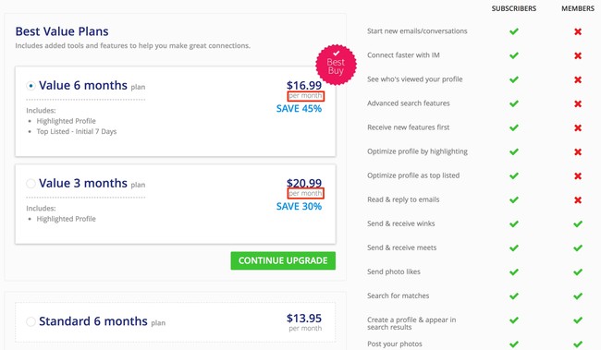Click the Subscribers checkmark for Start new emails/conversations
The height and width of the screenshot is (350, 601).
[514, 31]
